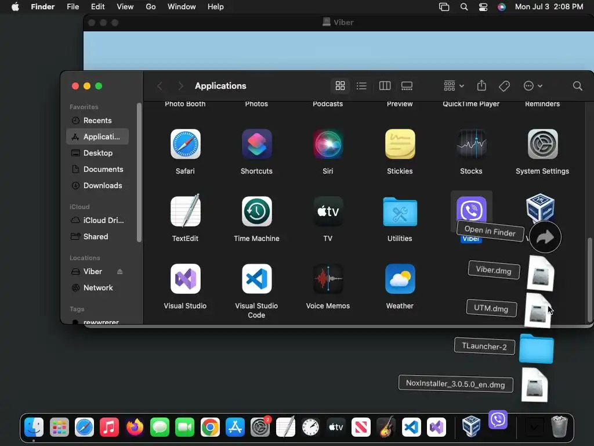Viewport: 594px width, 446px height.
Task: Click Open in Finder in Downloads stack
Action: click(x=545, y=238)
